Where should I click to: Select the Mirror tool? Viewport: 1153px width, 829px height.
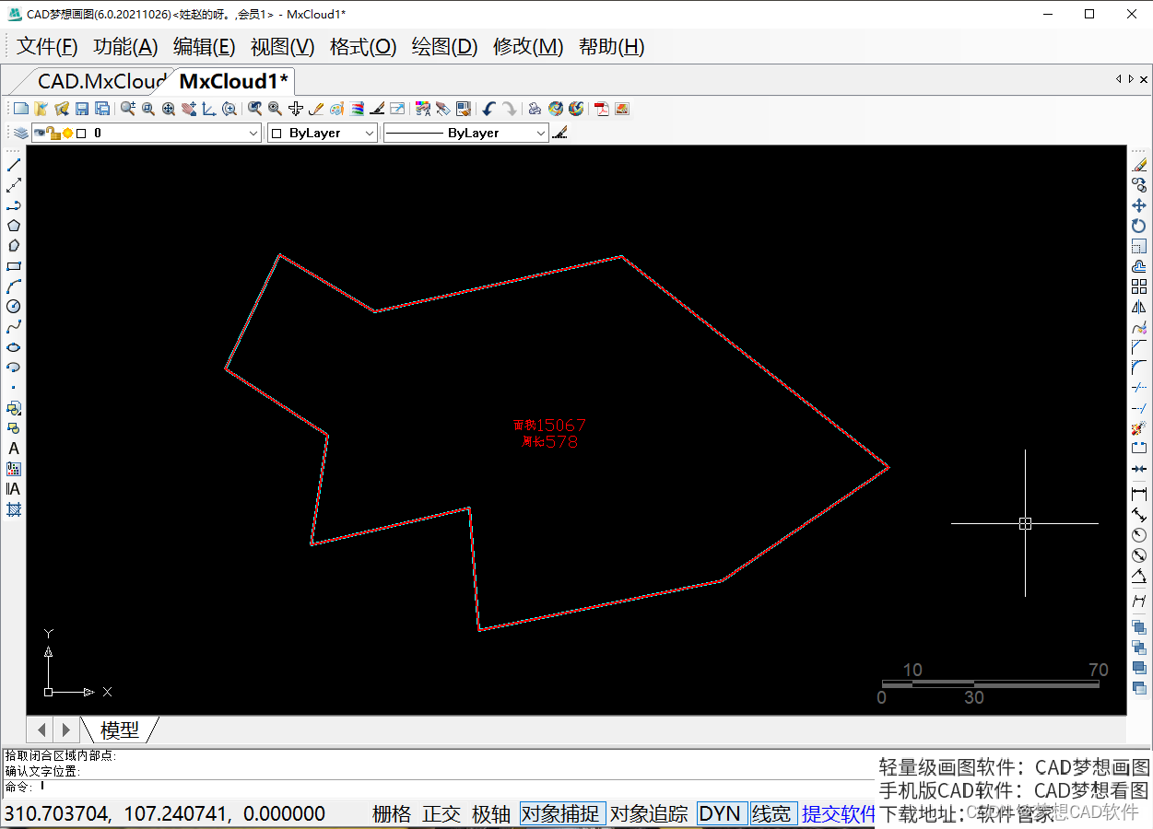point(1139,307)
